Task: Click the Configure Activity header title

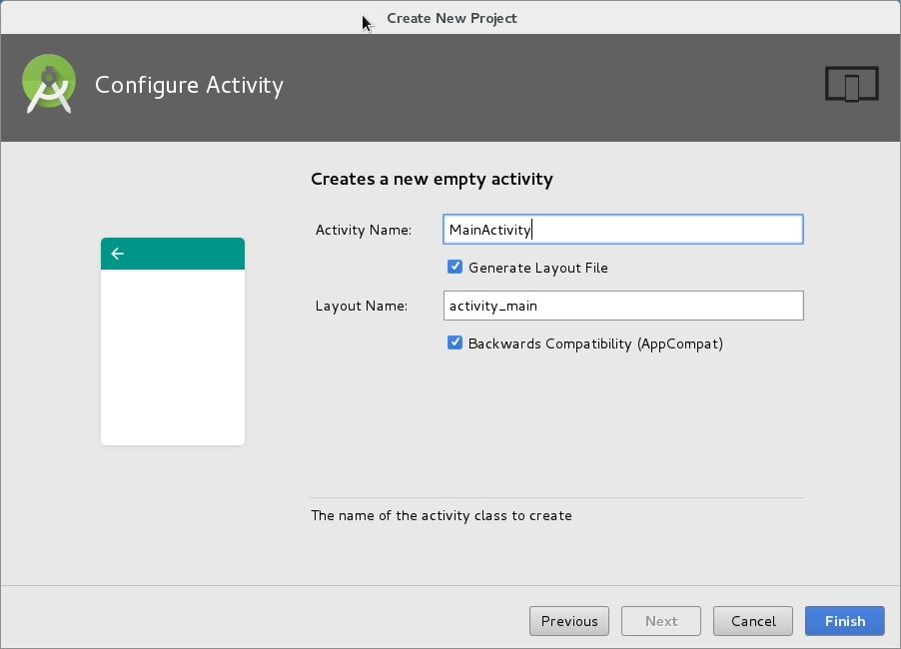Action: pyautogui.click(x=189, y=85)
